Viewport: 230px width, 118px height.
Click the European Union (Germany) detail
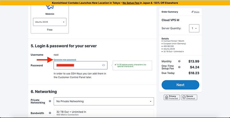pyautogui.click(x=174, y=43)
